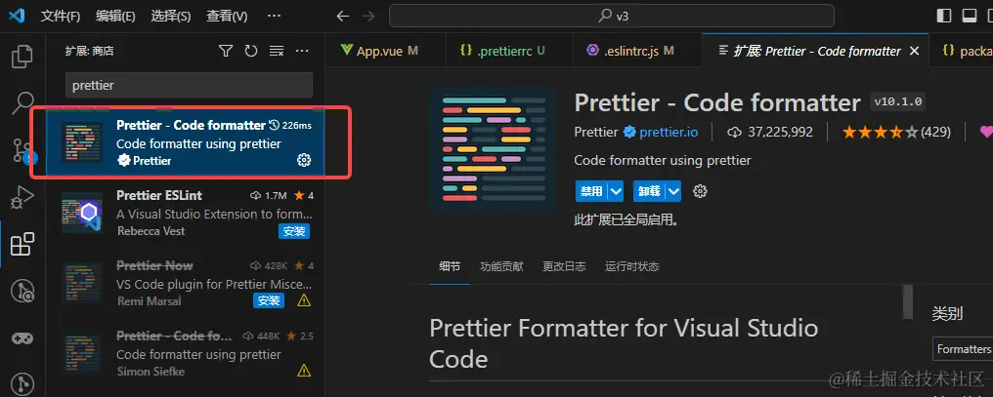The height and width of the screenshot is (397, 993).
Task: Click the Formatters category tag
Action: 964,349
